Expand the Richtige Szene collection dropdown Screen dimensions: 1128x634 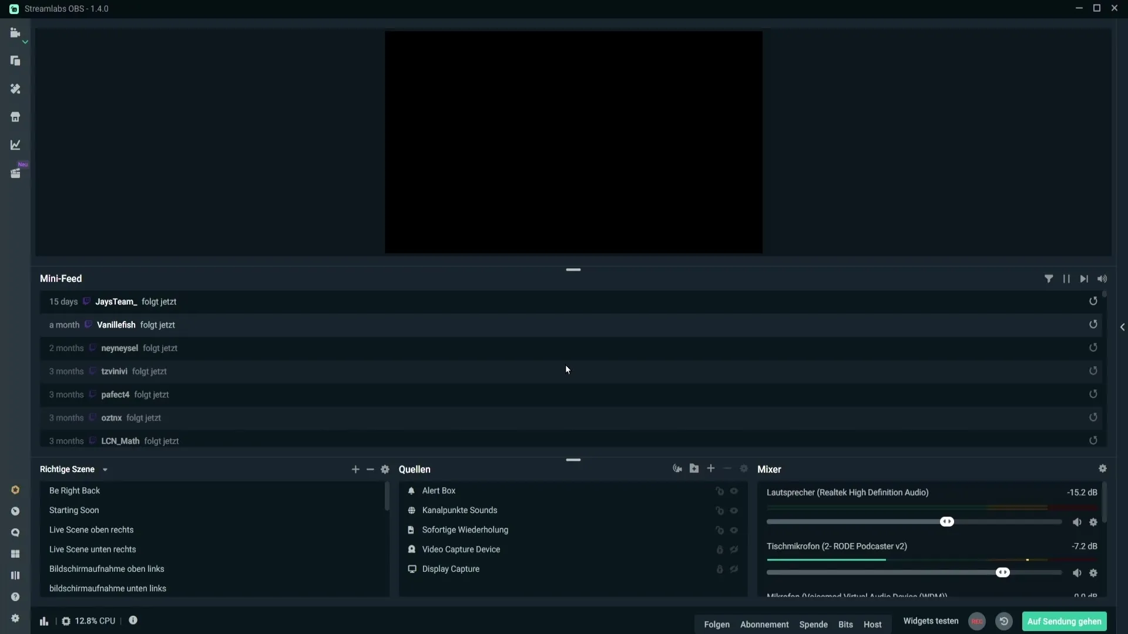click(105, 470)
